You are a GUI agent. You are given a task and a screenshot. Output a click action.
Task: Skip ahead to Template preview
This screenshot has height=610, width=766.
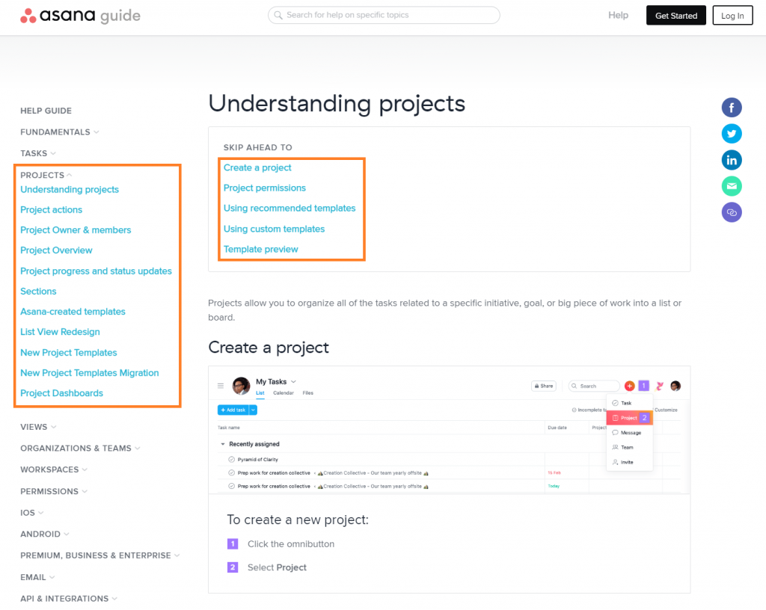(260, 250)
